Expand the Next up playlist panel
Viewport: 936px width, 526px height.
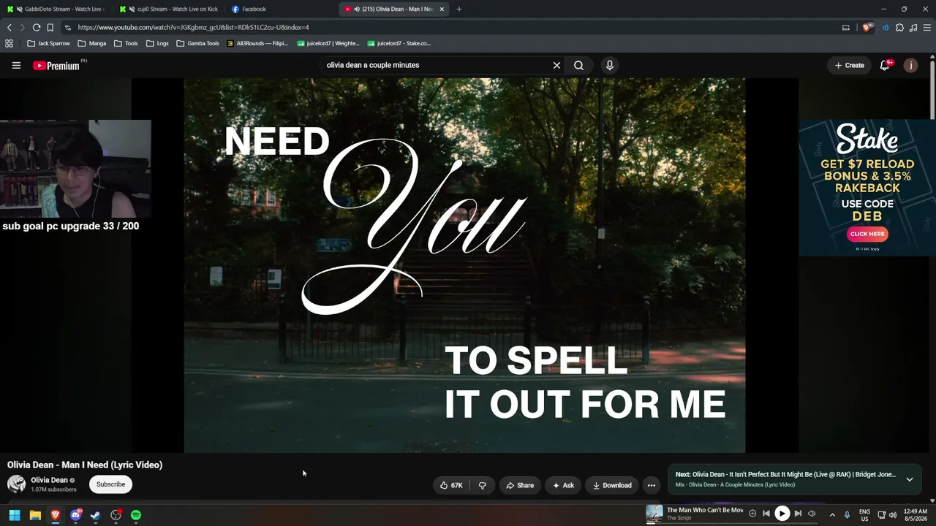tap(910, 479)
